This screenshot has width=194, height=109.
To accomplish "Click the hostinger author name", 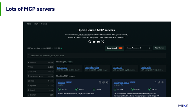I will 117,85.
